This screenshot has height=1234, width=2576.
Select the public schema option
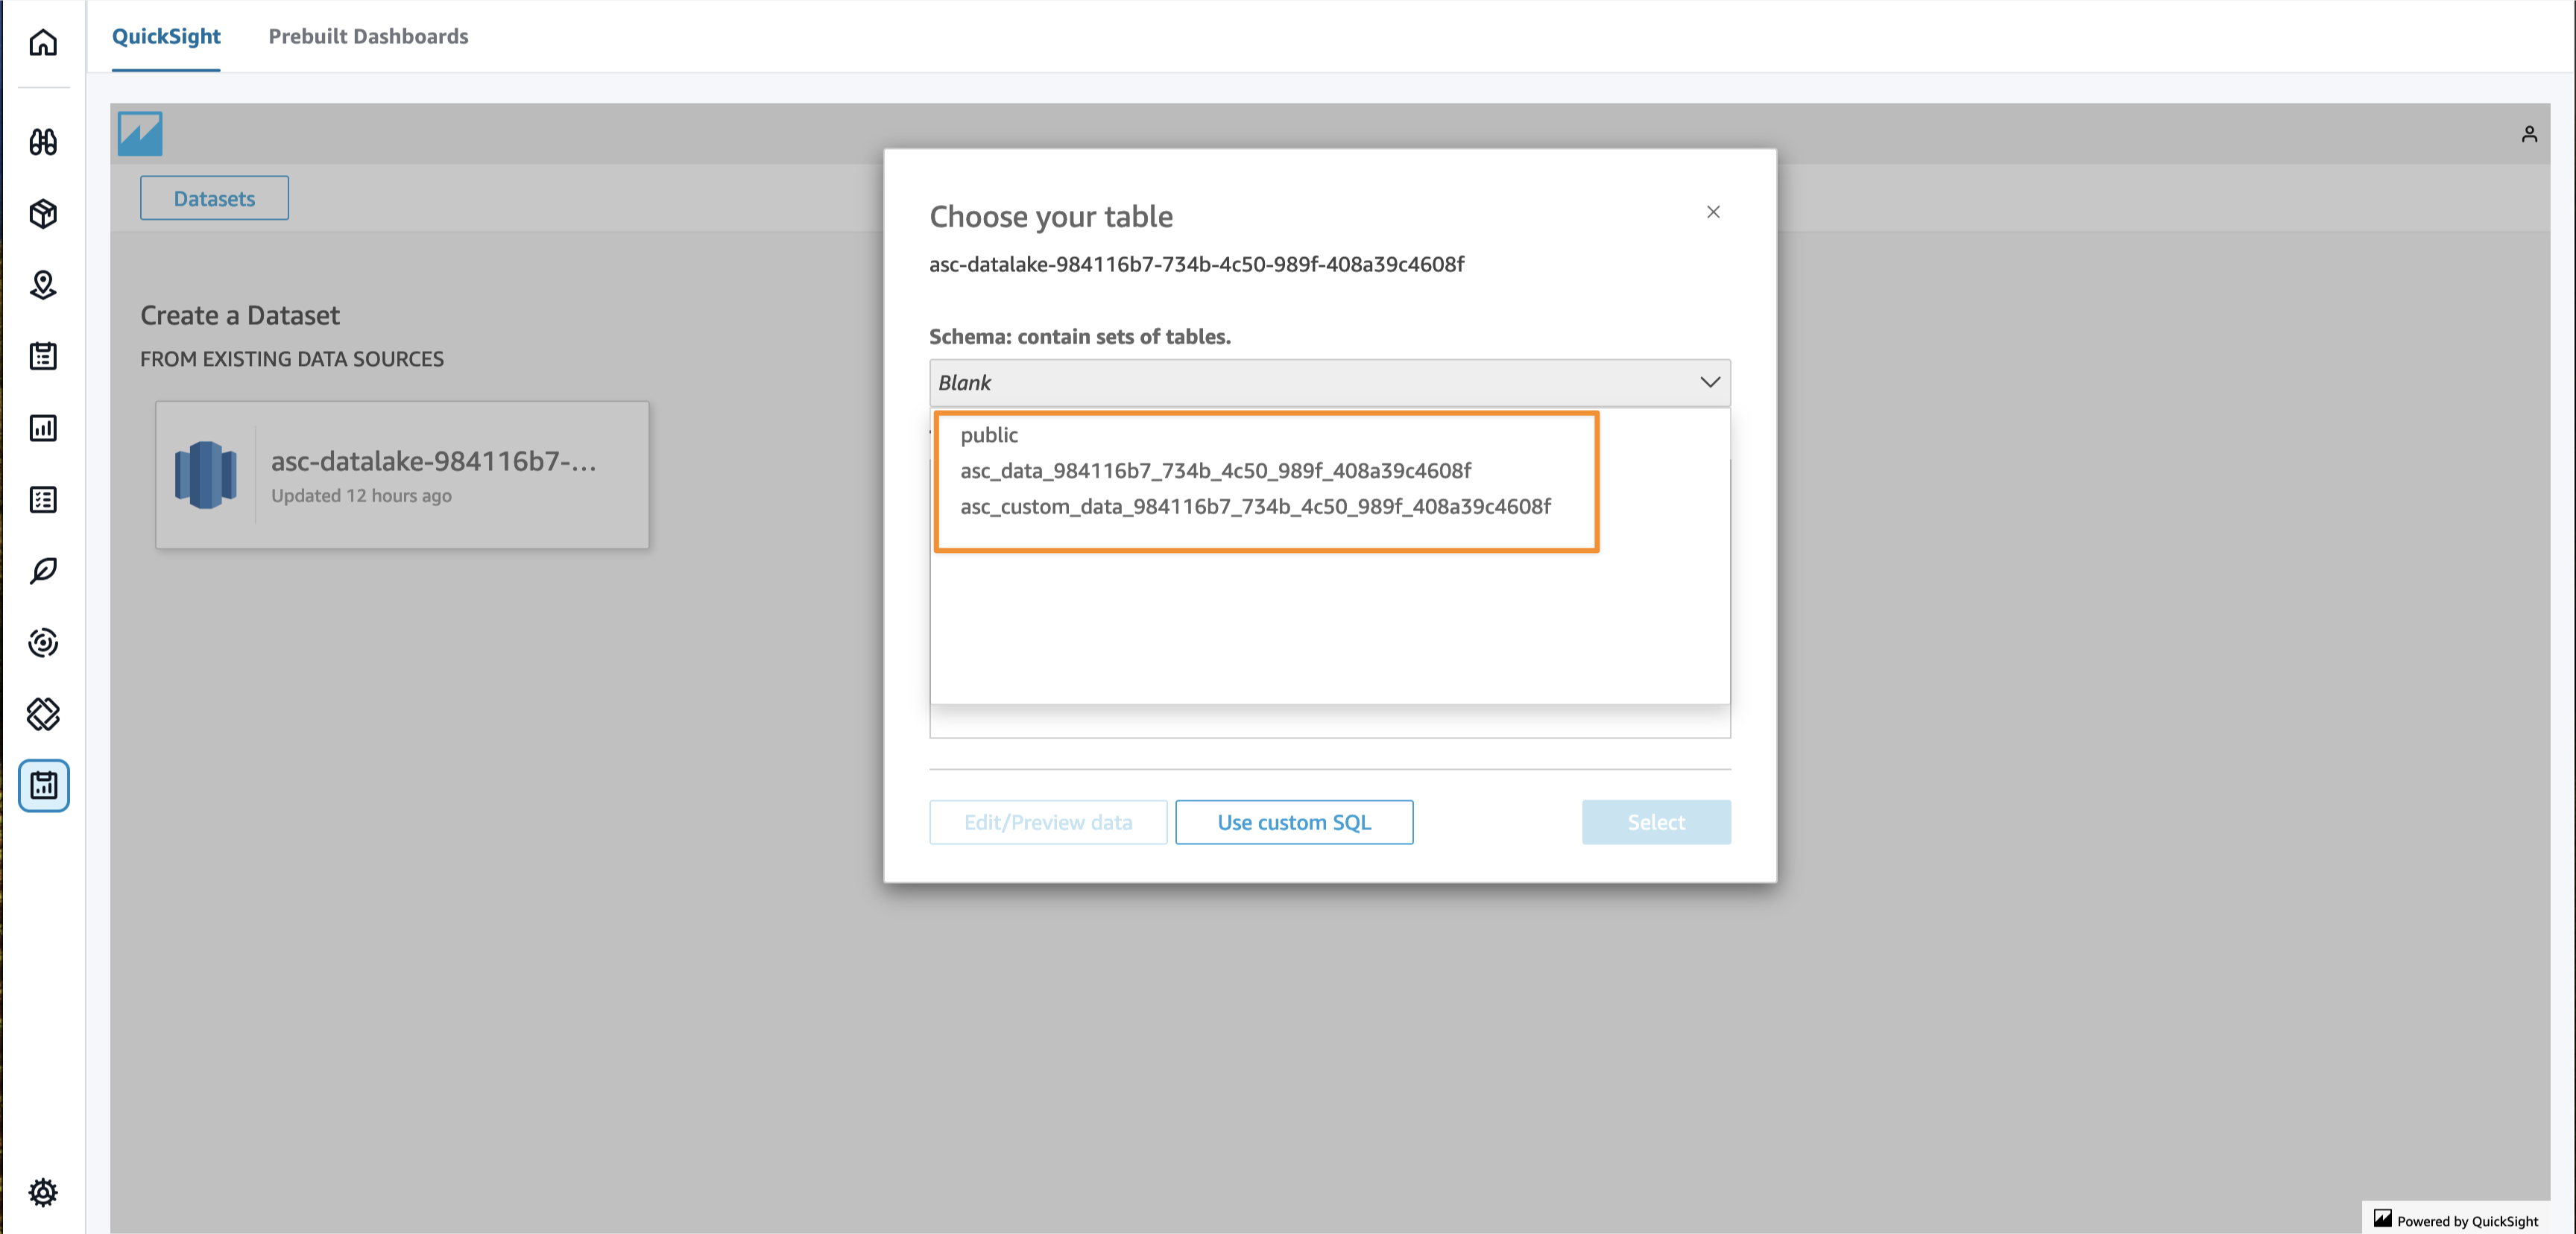tap(989, 435)
